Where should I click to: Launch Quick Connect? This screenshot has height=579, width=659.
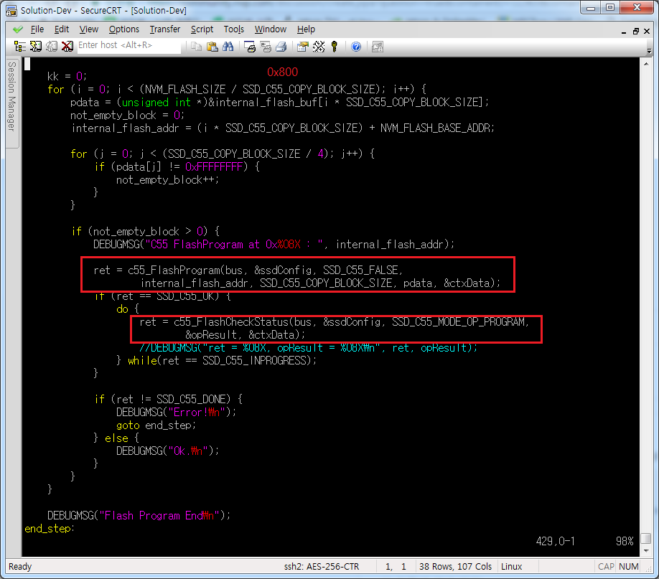[36, 46]
